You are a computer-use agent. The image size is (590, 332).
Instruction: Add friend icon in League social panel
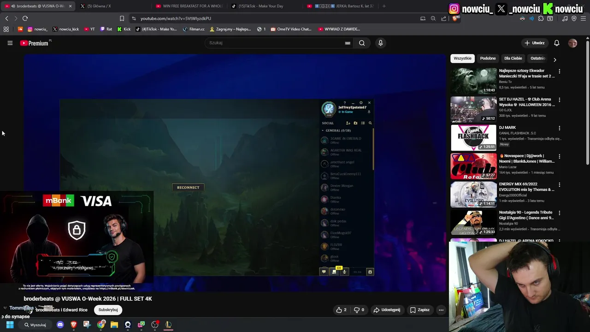pyautogui.click(x=348, y=123)
